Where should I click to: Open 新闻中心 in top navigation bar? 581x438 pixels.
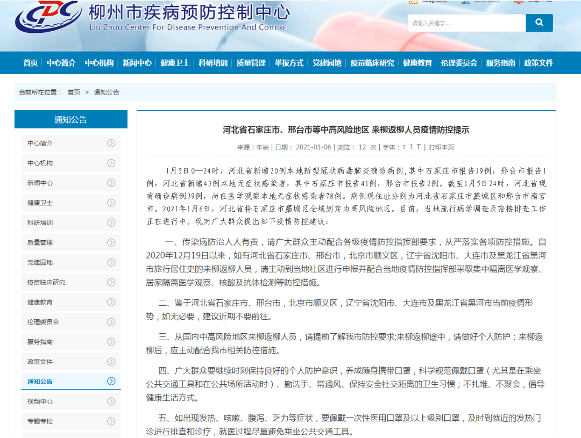tap(137, 63)
